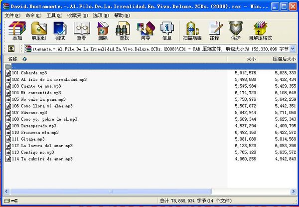Sort by the 大小 column header
This screenshot has height=207, width=299.
(242, 59)
